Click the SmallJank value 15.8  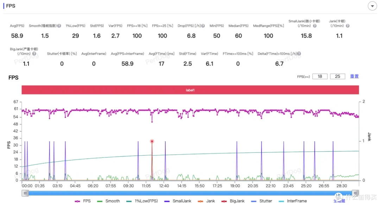pyautogui.click(x=306, y=36)
